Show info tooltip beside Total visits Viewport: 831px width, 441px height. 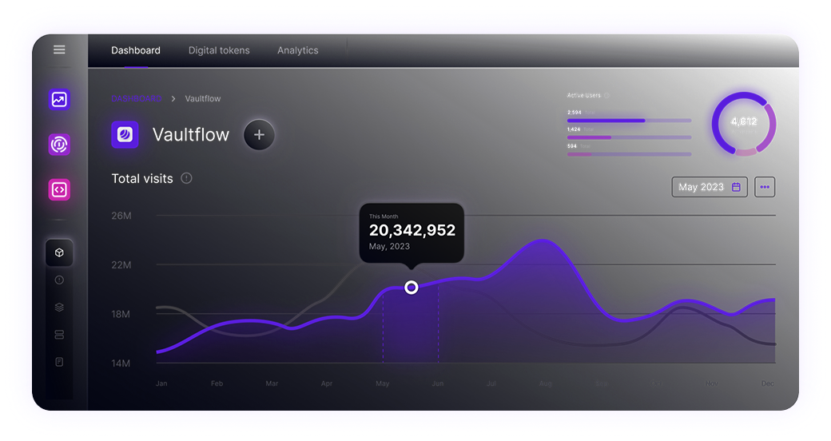pos(186,178)
